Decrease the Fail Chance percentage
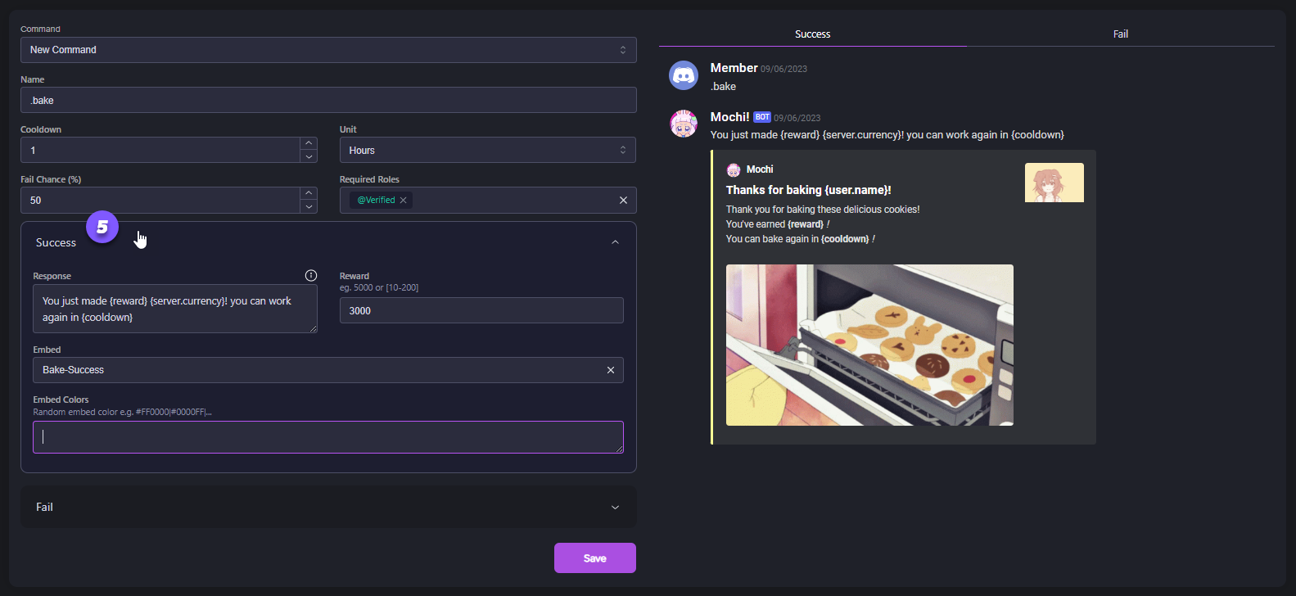This screenshot has width=1296, height=596. [x=309, y=206]
